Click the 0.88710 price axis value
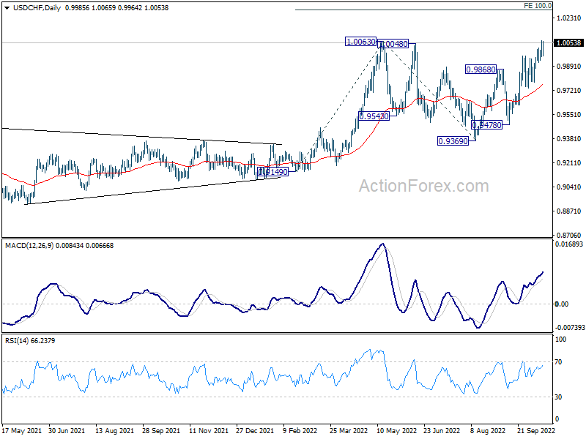The height and width of the screenshot is (439, 586). tap(569, 211)
